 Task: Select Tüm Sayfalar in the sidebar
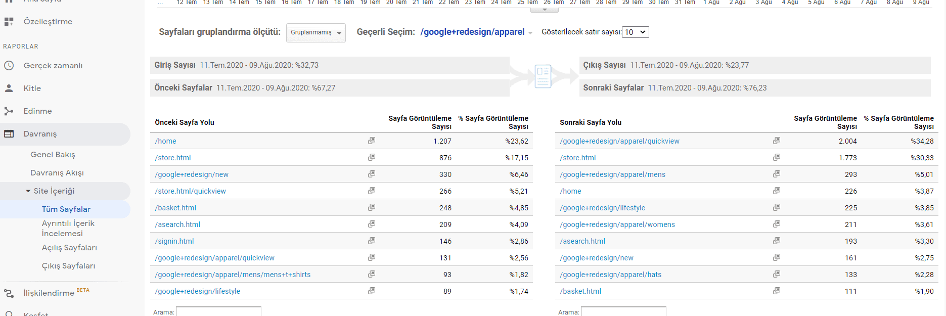(x=66, y=209)
